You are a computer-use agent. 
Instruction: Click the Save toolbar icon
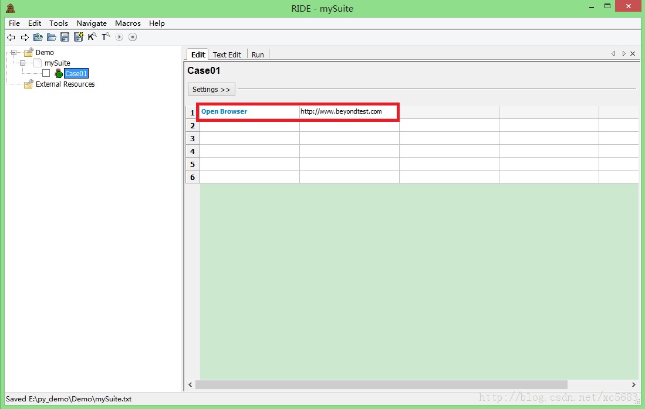(x=65, y=38)
